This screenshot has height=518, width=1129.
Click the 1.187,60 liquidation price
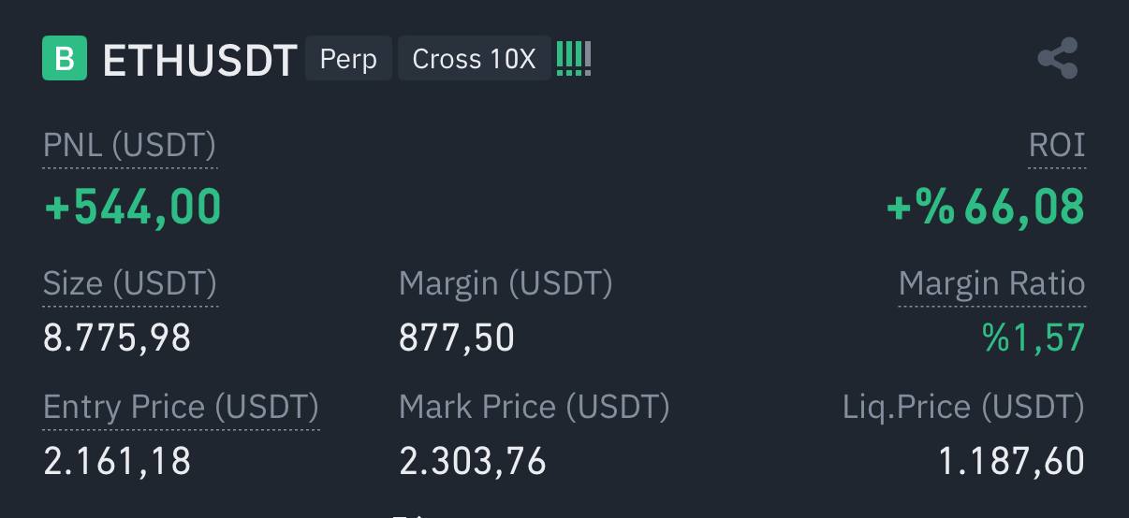[x=1012, y=461]
